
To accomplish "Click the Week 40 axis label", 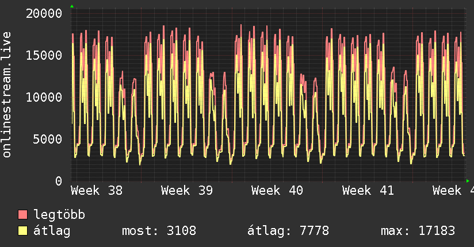I will coord(277,191).
